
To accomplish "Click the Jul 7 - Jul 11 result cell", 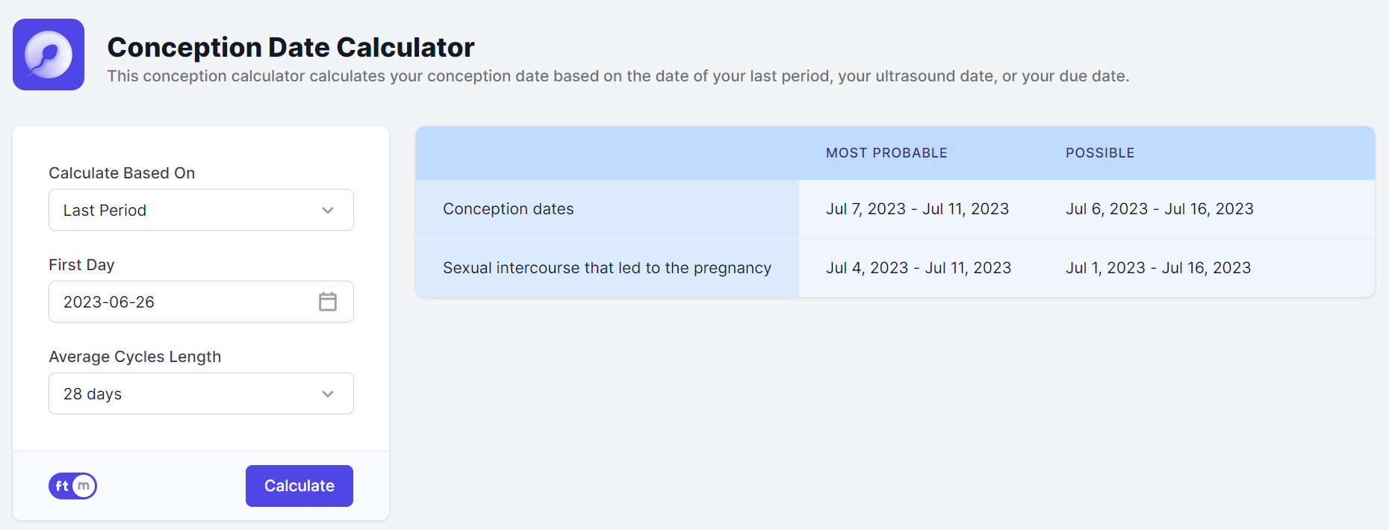I will [917, 209].
